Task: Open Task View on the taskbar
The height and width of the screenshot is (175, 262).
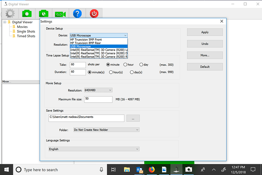Action: tap(114, 170)
